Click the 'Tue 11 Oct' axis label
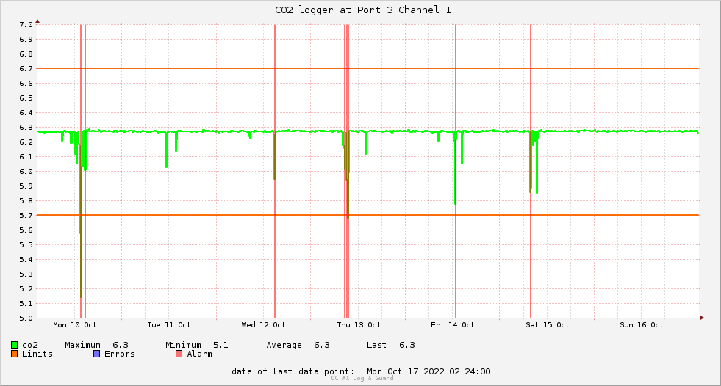Image resolution: width=721 pixels, height=386 pixels. 169,325
